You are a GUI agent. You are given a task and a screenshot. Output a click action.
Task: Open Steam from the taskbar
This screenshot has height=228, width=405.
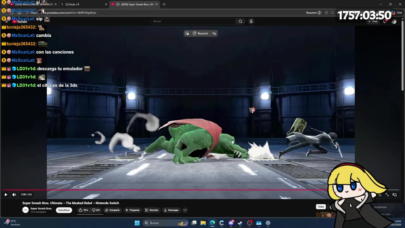click(x=240, y=223)
